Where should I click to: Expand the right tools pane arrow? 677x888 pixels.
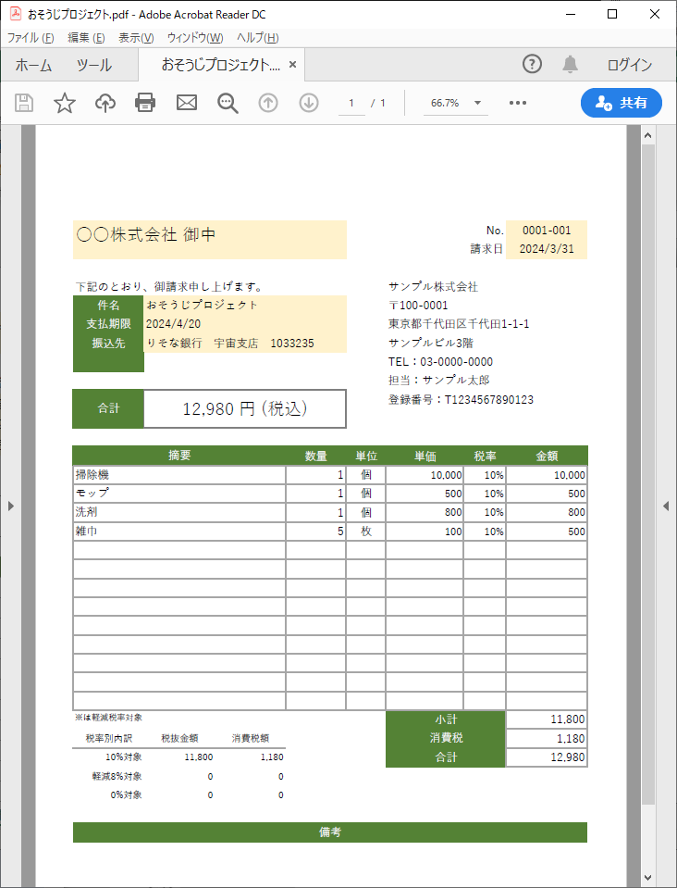(x=666, y=506)
